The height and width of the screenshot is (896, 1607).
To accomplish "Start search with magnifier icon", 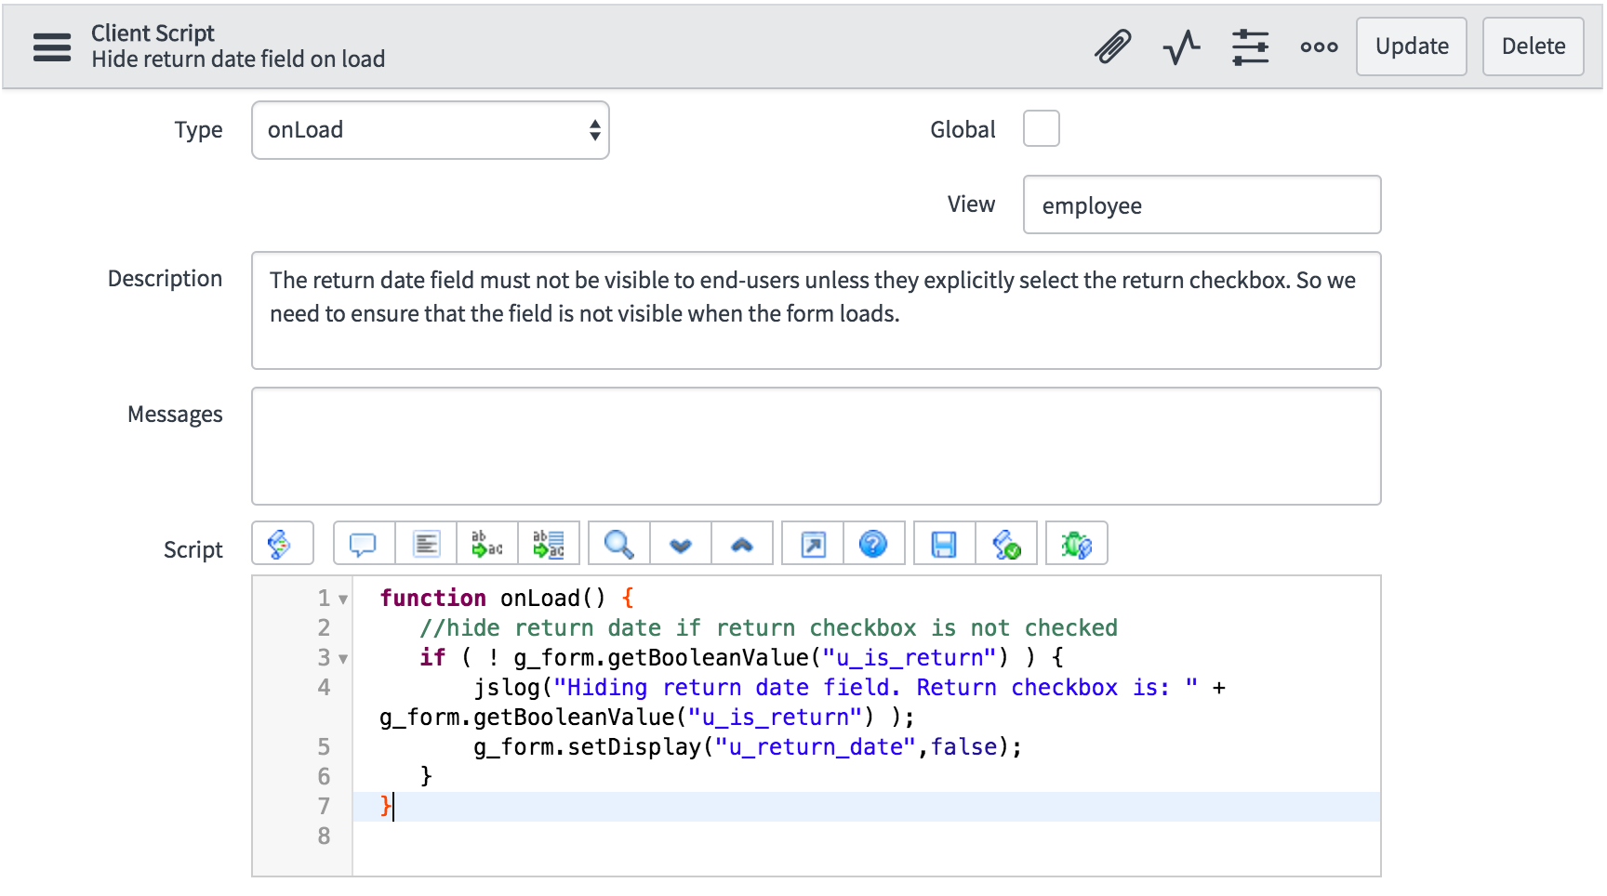I will coord(618,544).
